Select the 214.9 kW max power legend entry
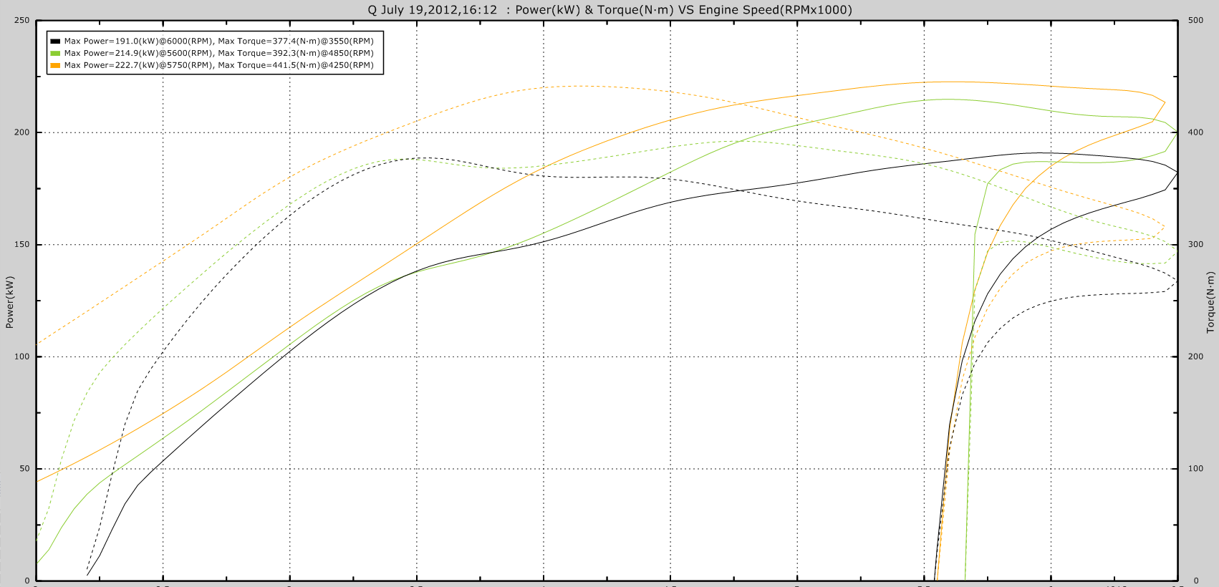Viewport: 1219px width, 587px height. 218,54
